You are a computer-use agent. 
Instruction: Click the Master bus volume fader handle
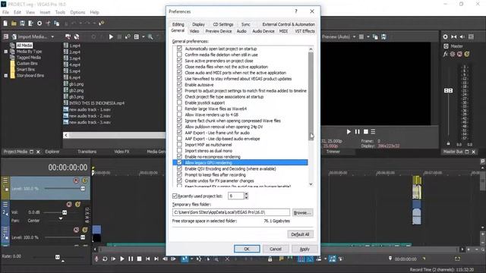point(448,90)
